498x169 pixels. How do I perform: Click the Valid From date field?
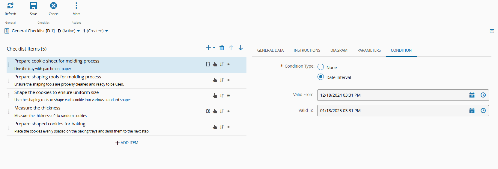point(390,95)
